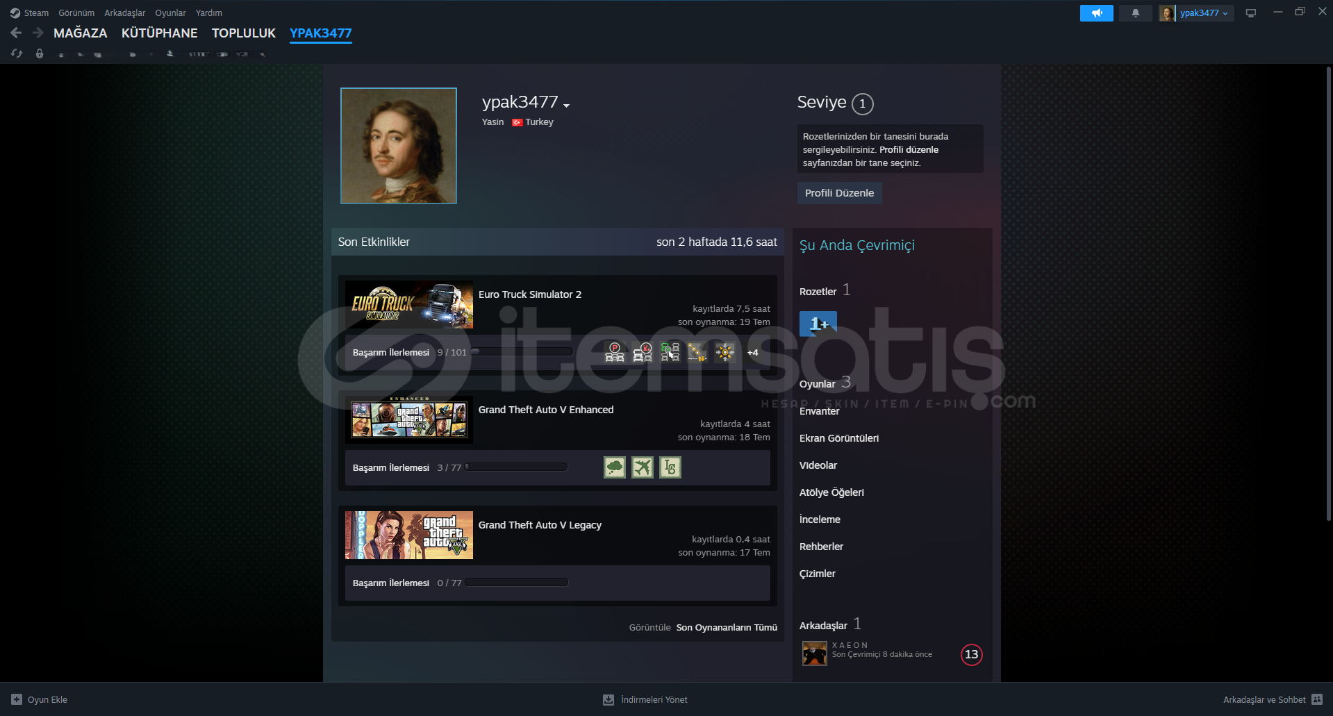The width and height of the screenshot is (1333, 716).
Task: Click the level 1 circle badge
Action: pos(863,103)
